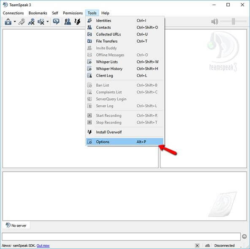The height and width of the screenshot is (249, 250).
Task: Open the Connect dropdown arrow in the toolbar
Action: pyautogui.click(x=15, y=22)
